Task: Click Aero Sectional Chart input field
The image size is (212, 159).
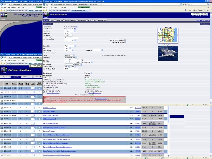Action: coord(71,69)
